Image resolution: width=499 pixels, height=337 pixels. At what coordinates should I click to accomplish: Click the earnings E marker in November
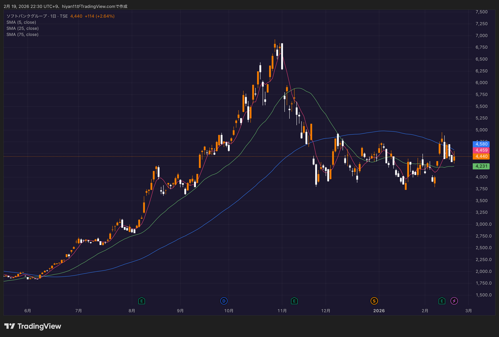tap(294, 301)
